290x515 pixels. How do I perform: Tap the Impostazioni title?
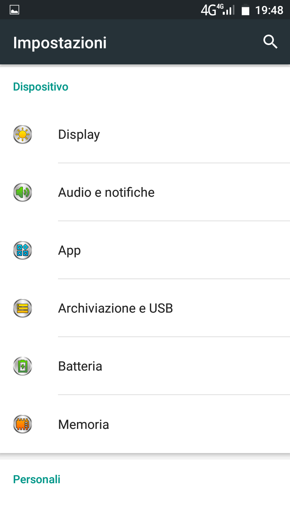point(60,43)
